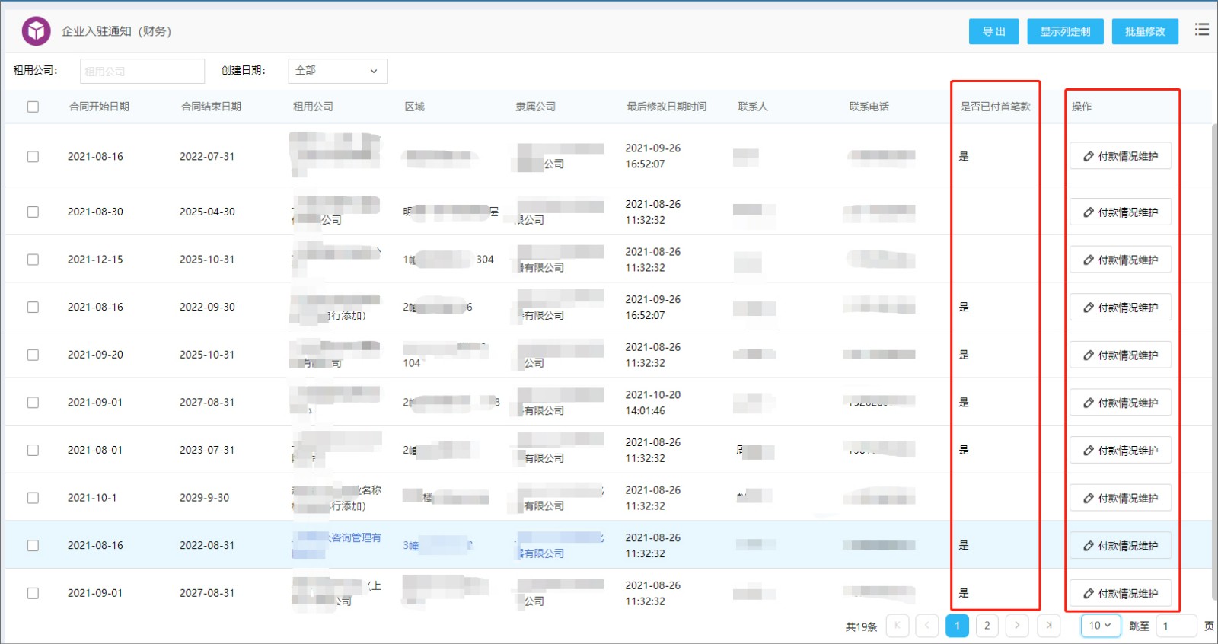Check highlighted row ending 2022-08-31
Viewport: 1218px width, 644px height.
click(33, 545)
